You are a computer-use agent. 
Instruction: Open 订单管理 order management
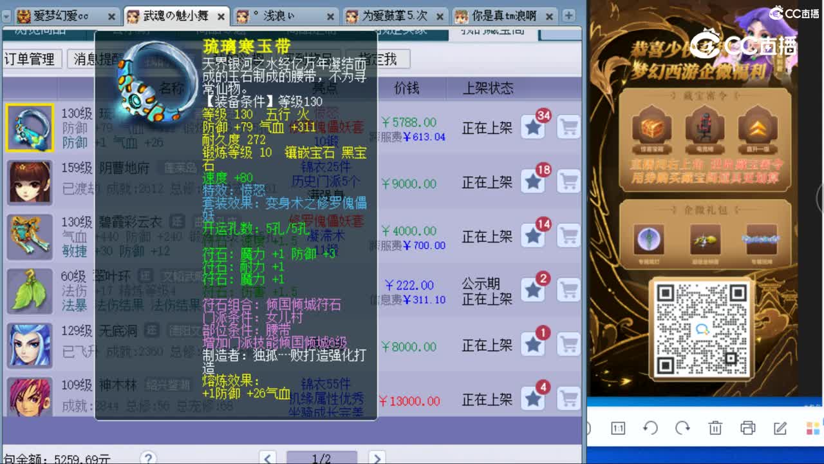[30, 59]
